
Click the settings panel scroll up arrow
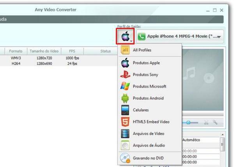(x=223, y=135)
